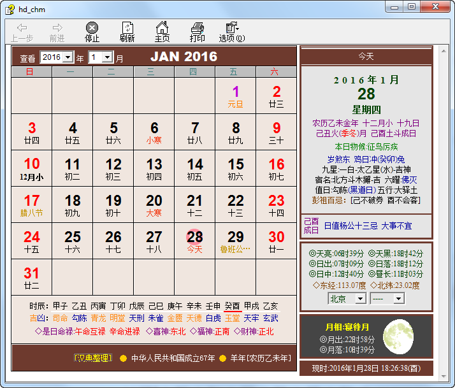Select January 31 廿二 cell
455x388 pixels.
pos(32,277)
